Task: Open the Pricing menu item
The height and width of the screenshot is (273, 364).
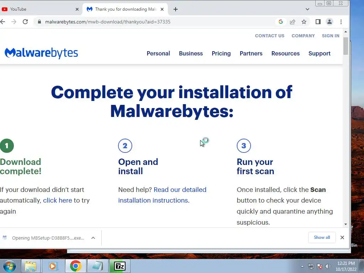Action: tap(221, 53)
